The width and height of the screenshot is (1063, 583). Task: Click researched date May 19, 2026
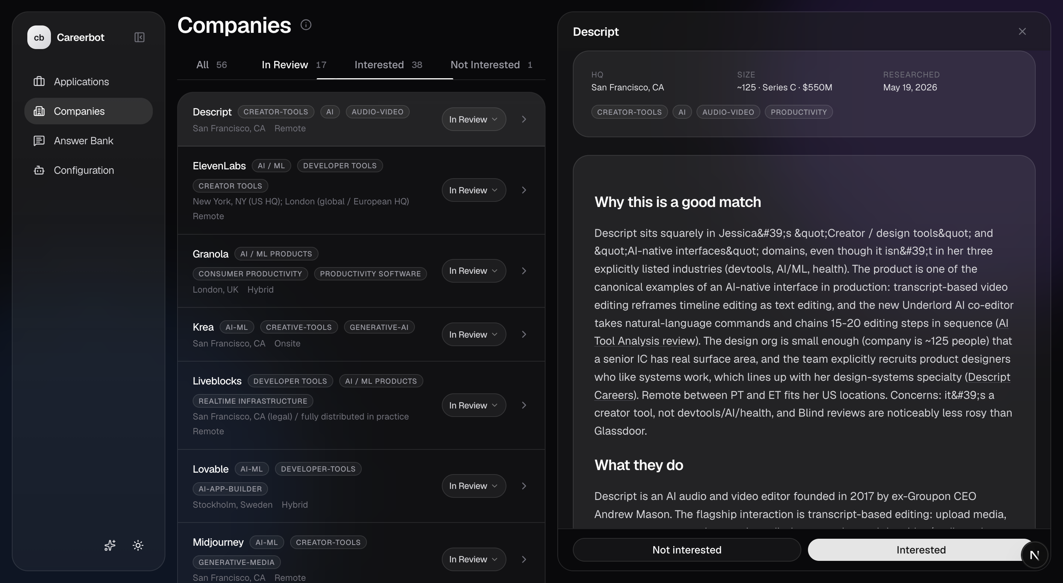910,87
